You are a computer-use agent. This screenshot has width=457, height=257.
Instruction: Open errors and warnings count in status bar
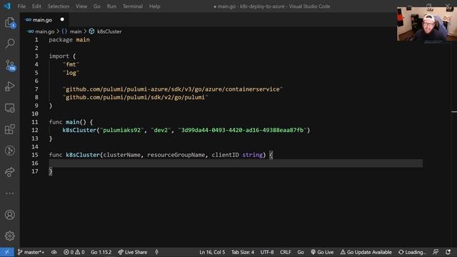tap(74, 252)
